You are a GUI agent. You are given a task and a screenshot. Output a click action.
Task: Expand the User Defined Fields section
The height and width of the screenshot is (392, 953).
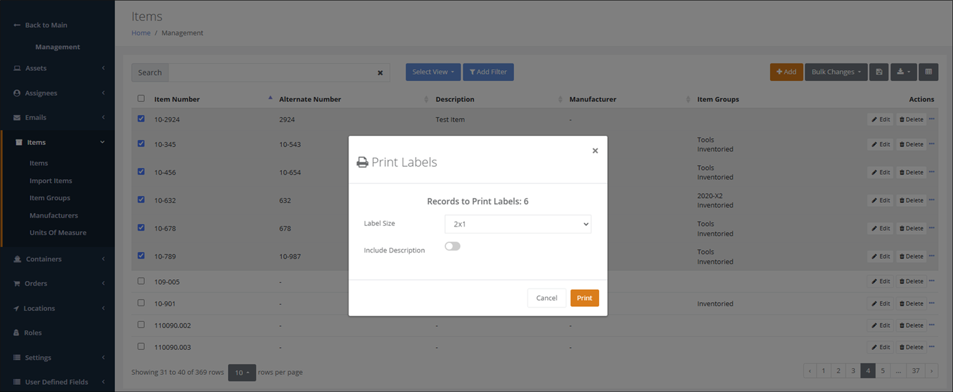click(x=58, y=382)
